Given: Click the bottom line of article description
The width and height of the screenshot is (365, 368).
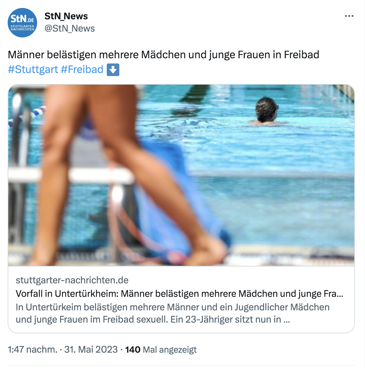Looking at the screenshot, I should coord(153,320).
